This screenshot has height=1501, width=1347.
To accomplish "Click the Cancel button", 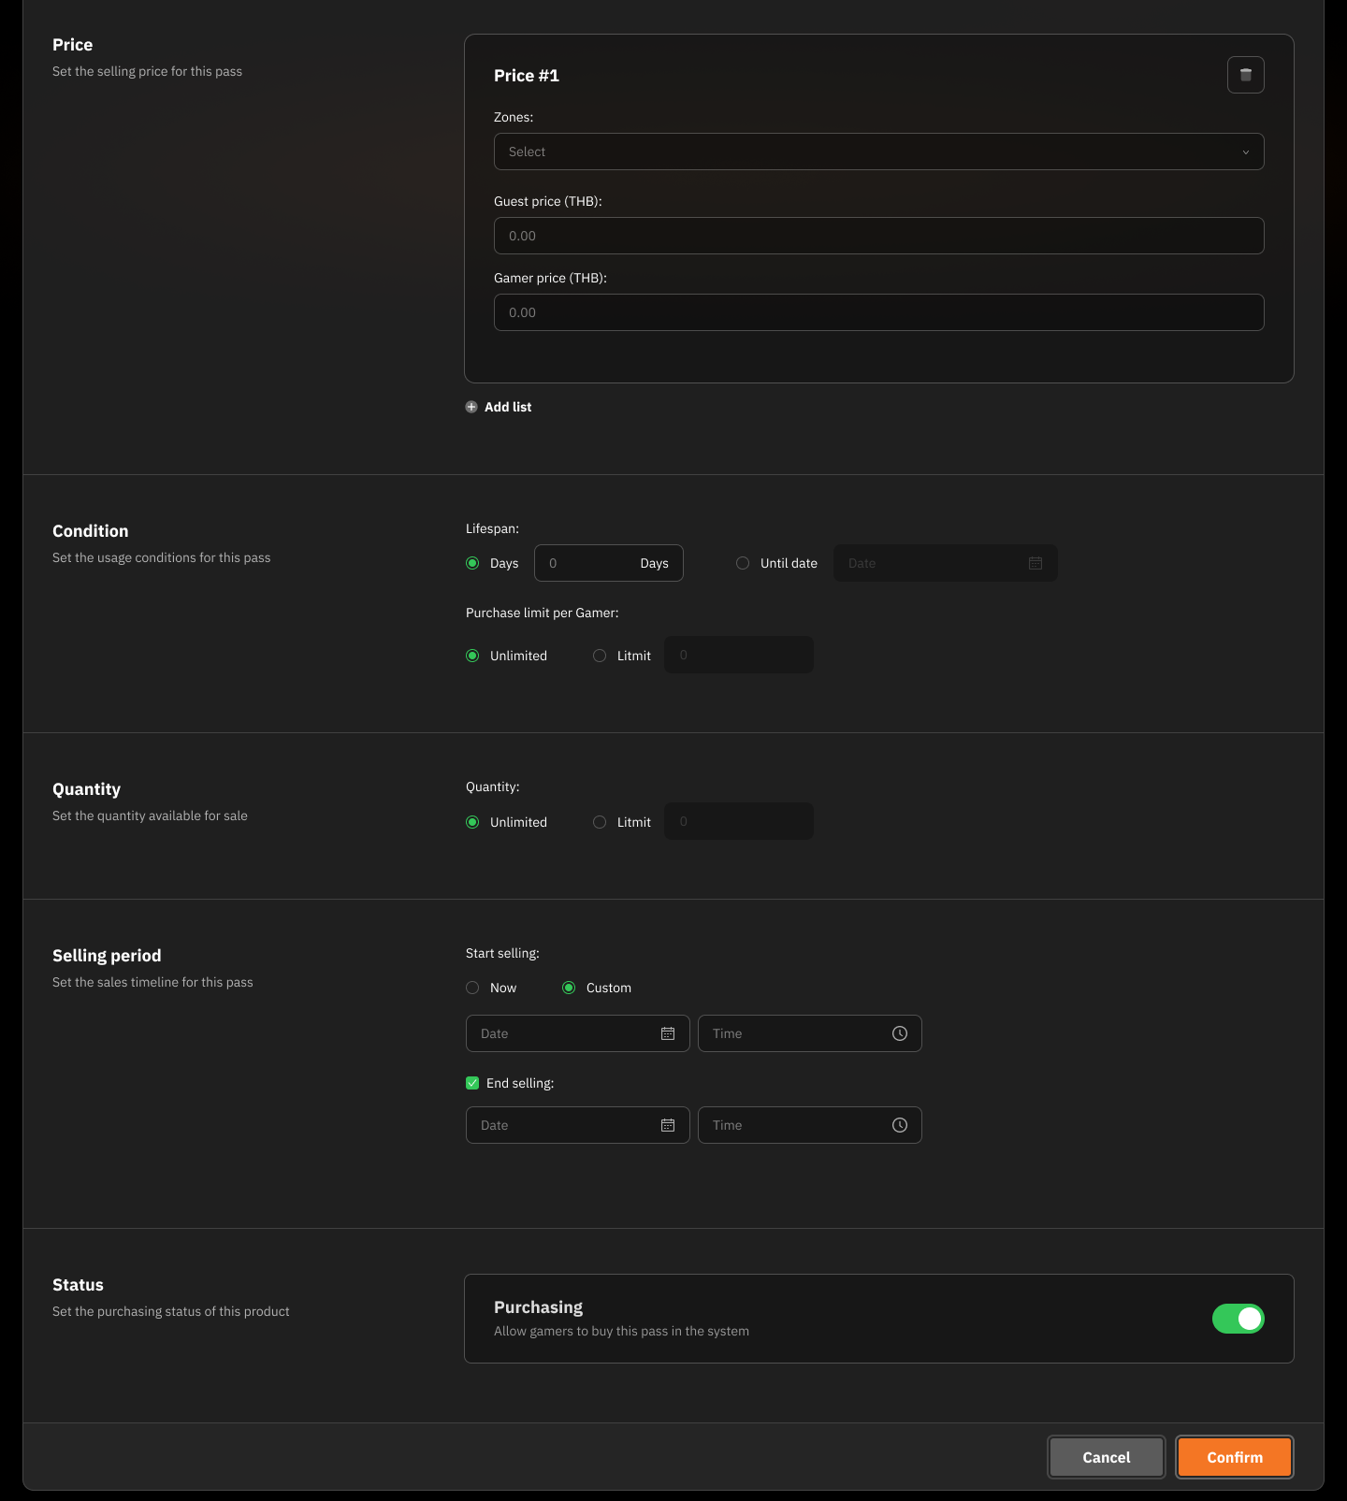I will pos(1107,1457).
